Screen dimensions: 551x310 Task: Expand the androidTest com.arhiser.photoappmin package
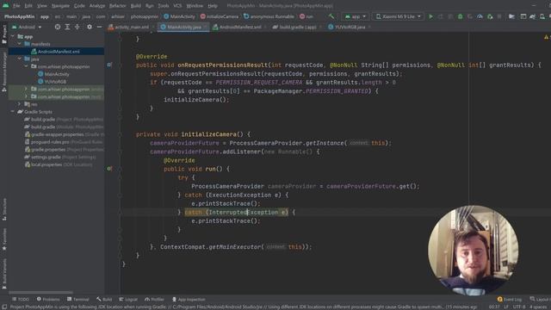click(x=26, y=89)
